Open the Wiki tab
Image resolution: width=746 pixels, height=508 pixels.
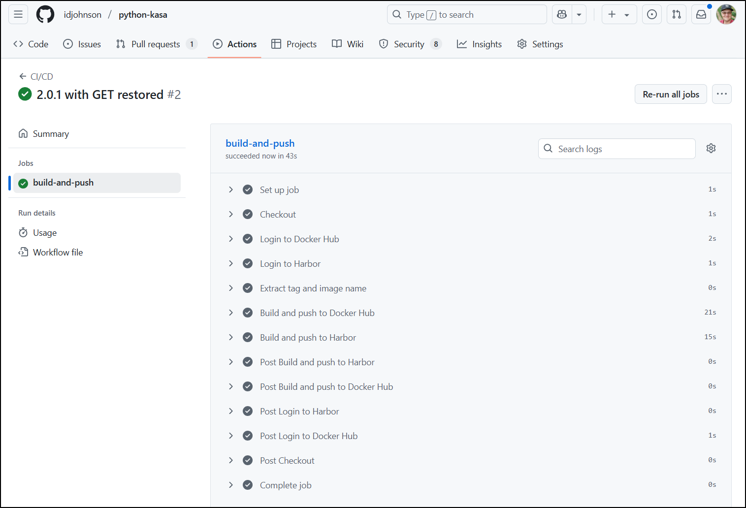(348, 44)
